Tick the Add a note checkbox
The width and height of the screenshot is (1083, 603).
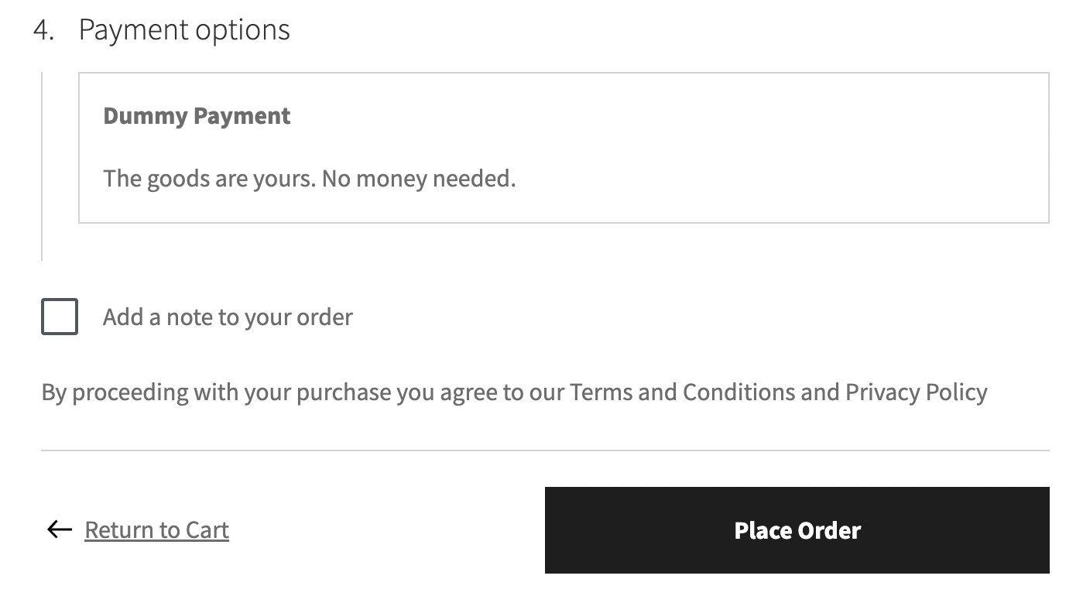(x=60, y=317)
